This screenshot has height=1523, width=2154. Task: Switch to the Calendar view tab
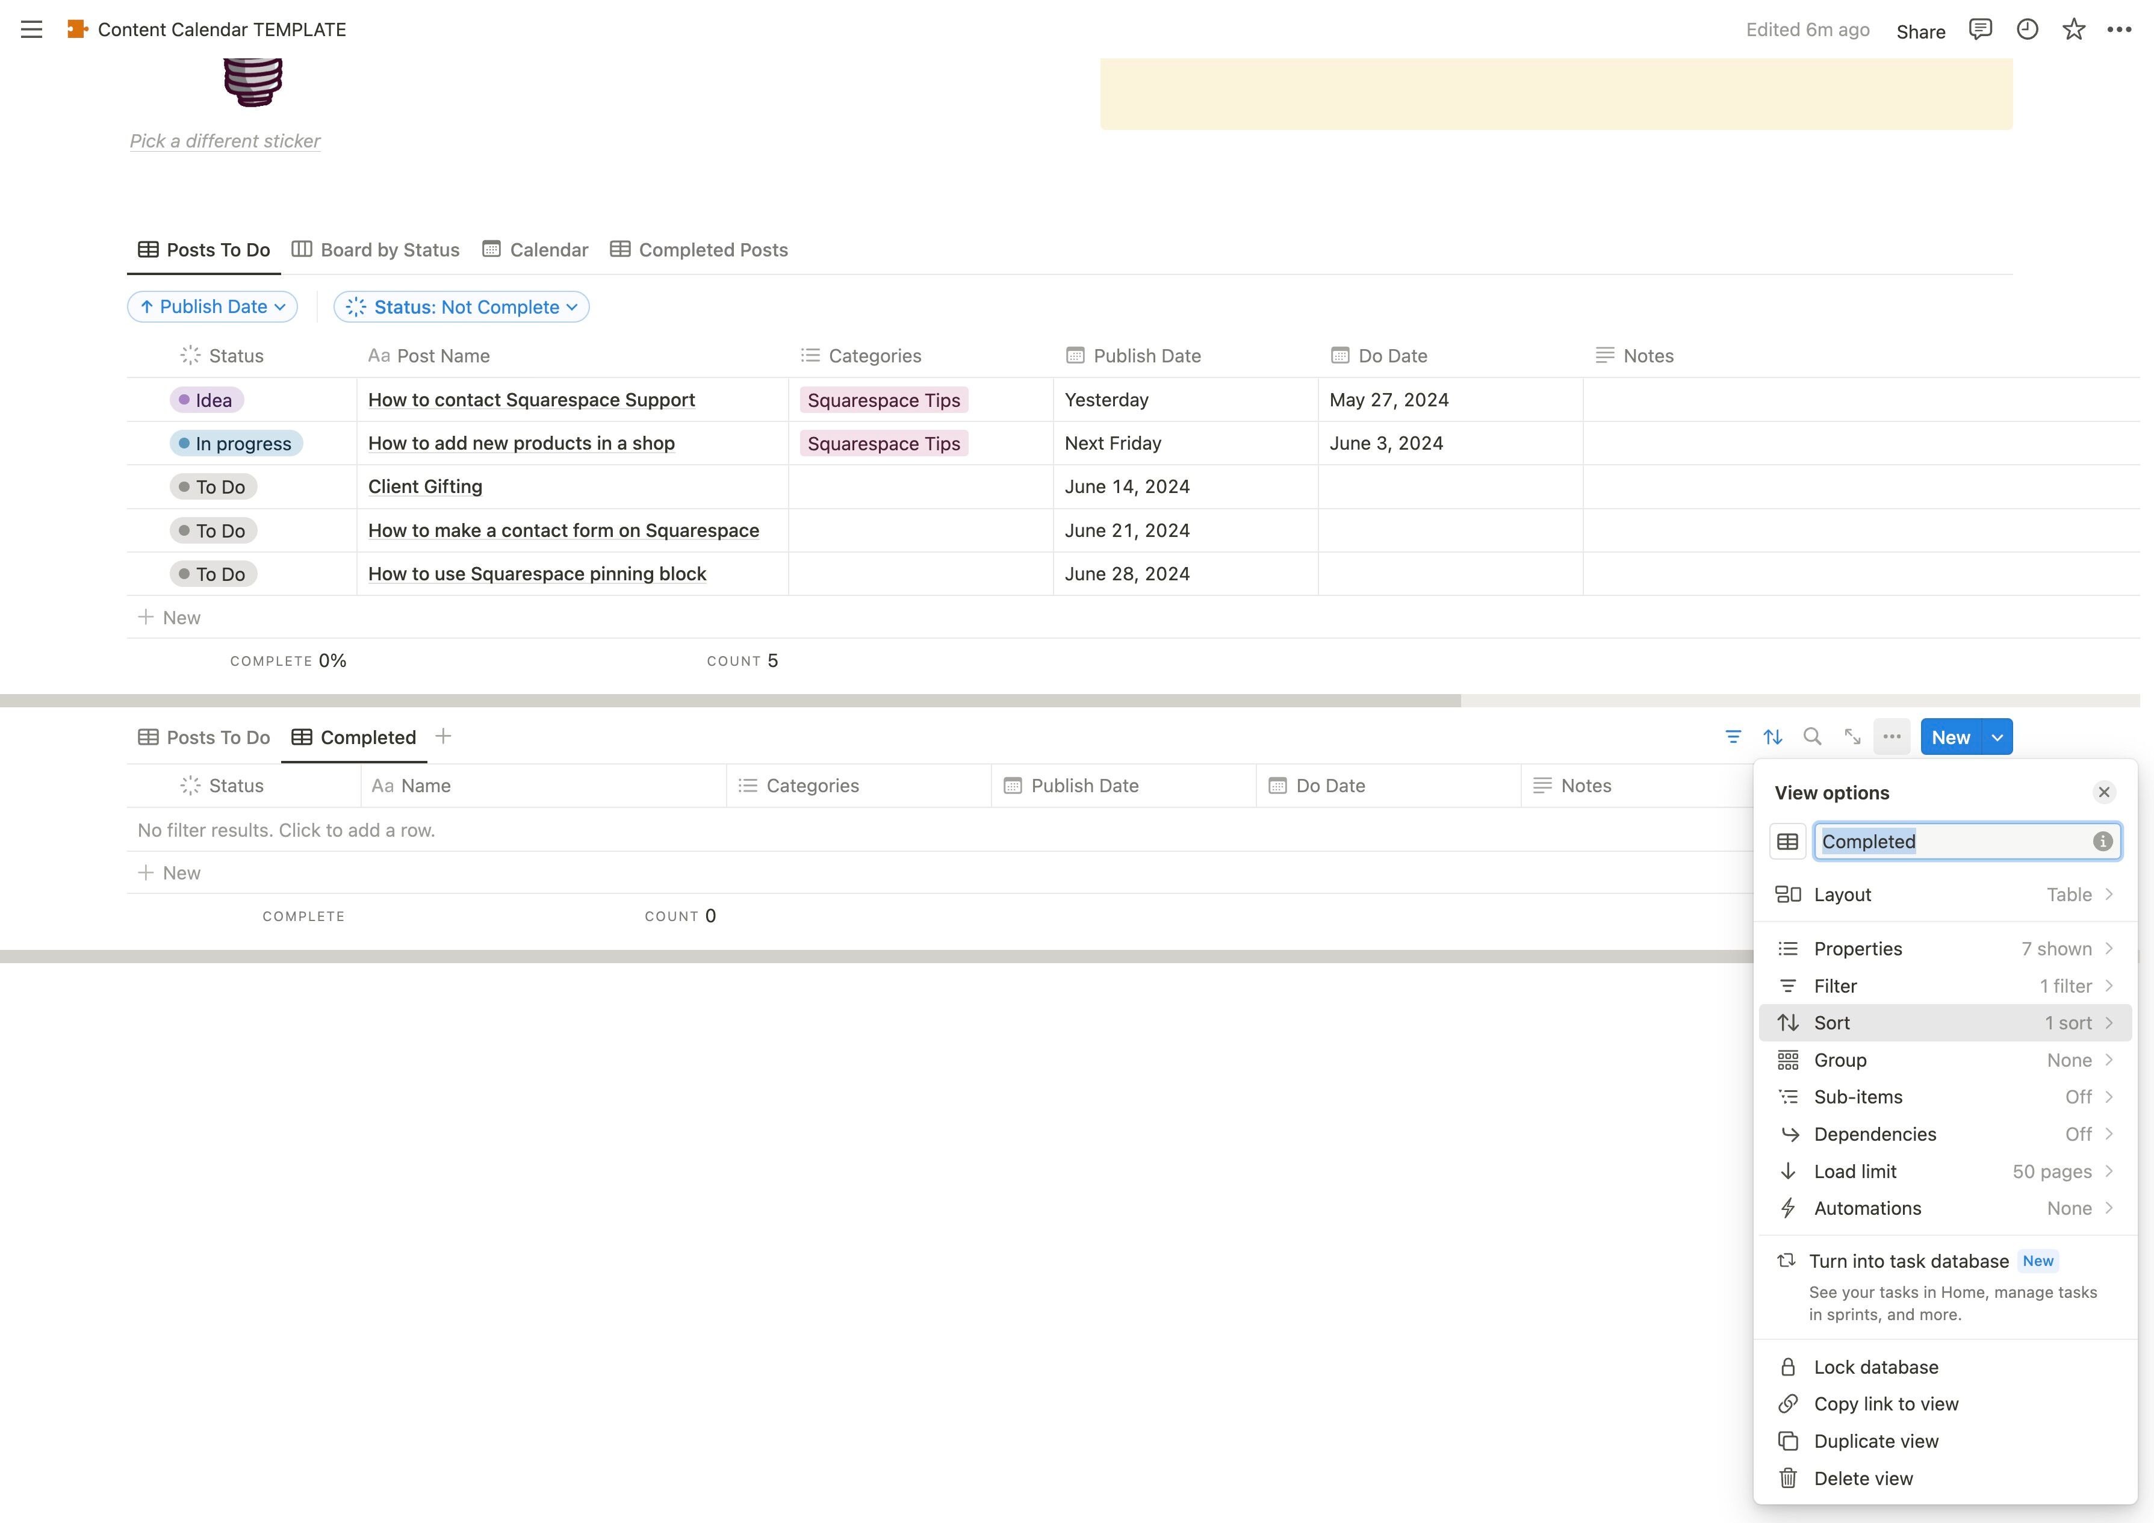536,250
